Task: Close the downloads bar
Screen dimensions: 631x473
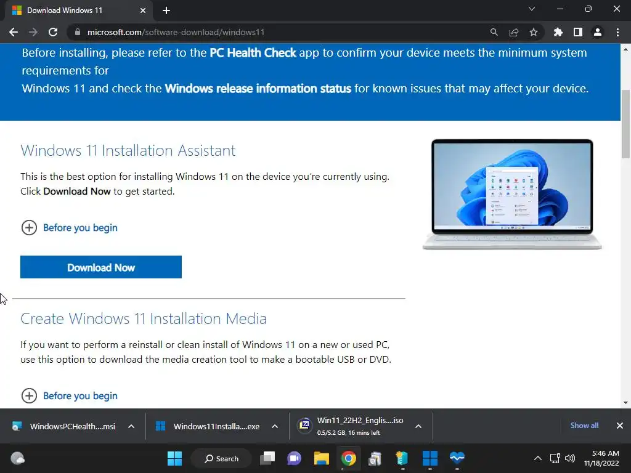Action: [620, 426]
